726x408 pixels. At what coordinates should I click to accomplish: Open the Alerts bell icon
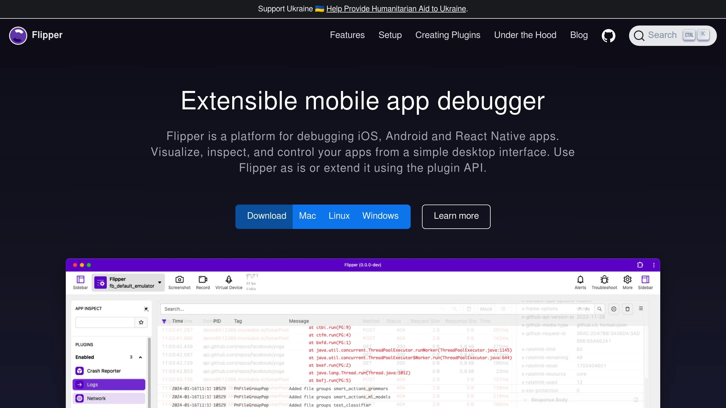[x=580, y=280]
